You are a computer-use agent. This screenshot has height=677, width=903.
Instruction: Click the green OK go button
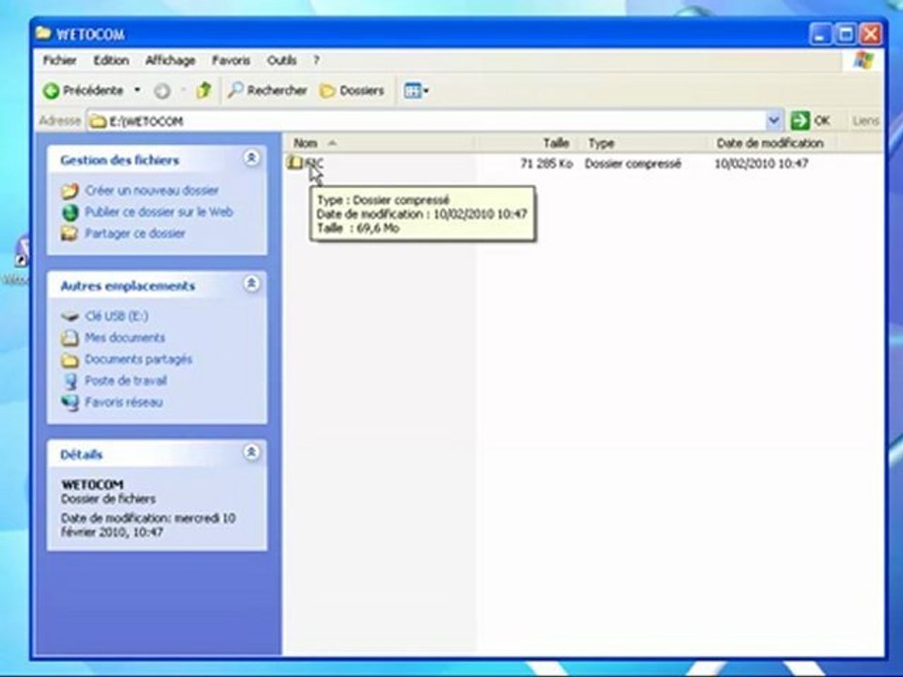click(x=810, y=121)
